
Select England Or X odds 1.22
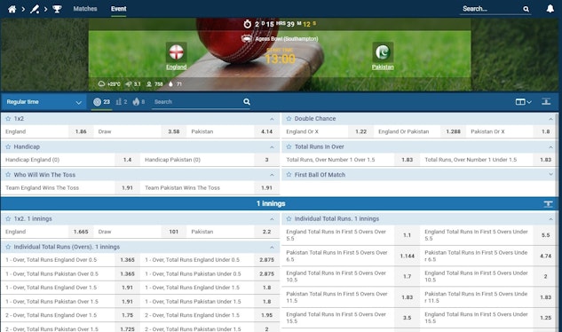coord(360,131)
